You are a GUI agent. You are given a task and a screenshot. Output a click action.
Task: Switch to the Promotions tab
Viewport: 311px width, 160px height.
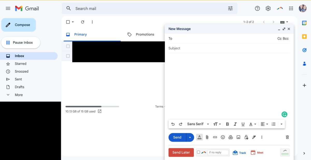(145, 34)
